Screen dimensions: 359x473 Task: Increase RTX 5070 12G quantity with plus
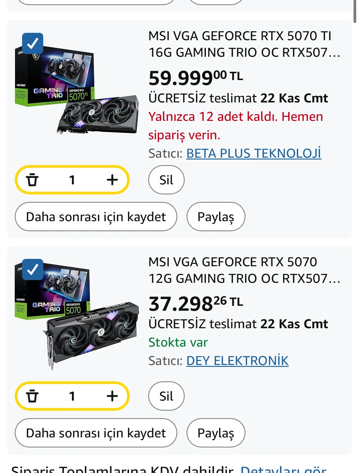tap(112, 396)
